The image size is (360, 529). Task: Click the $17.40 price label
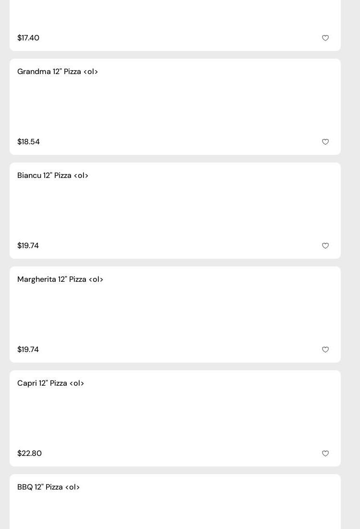click(x=28, y=38)
